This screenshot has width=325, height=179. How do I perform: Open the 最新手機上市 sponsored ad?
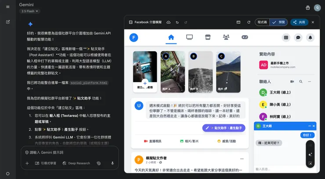pyautogui.click(x=277, y=65)
